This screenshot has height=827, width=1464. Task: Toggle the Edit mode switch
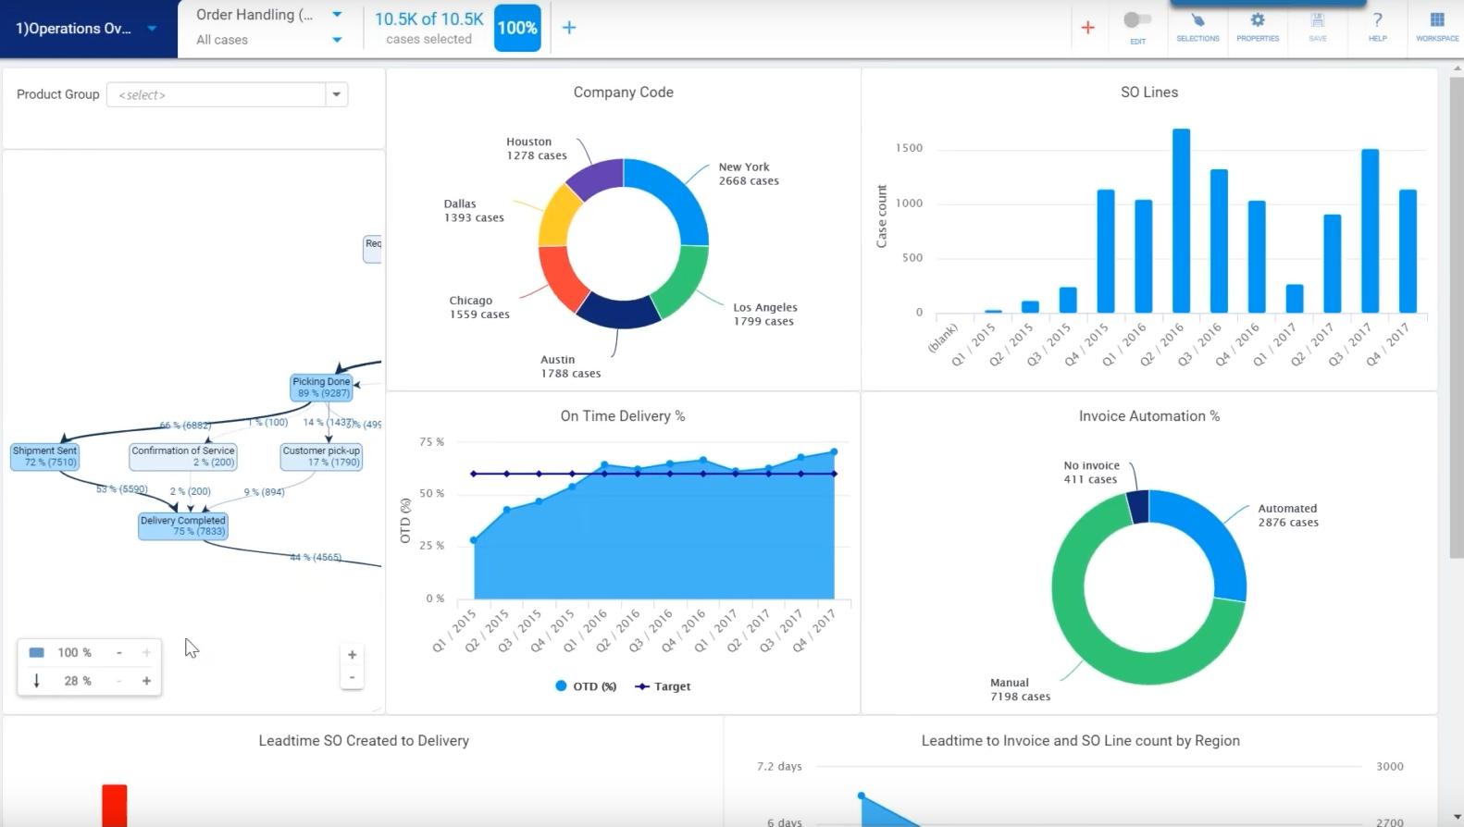(1137, 20)
